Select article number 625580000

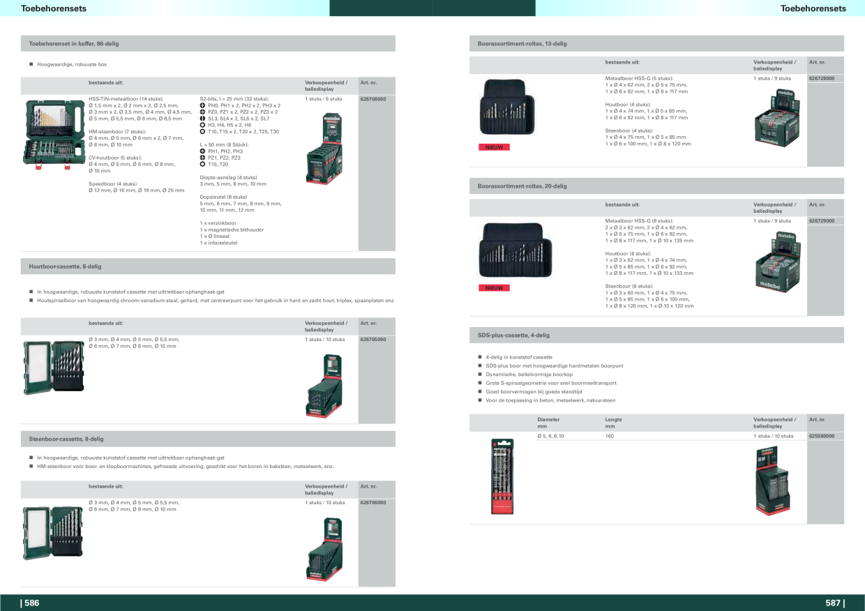pyautogui.click(x=822, y=436)
